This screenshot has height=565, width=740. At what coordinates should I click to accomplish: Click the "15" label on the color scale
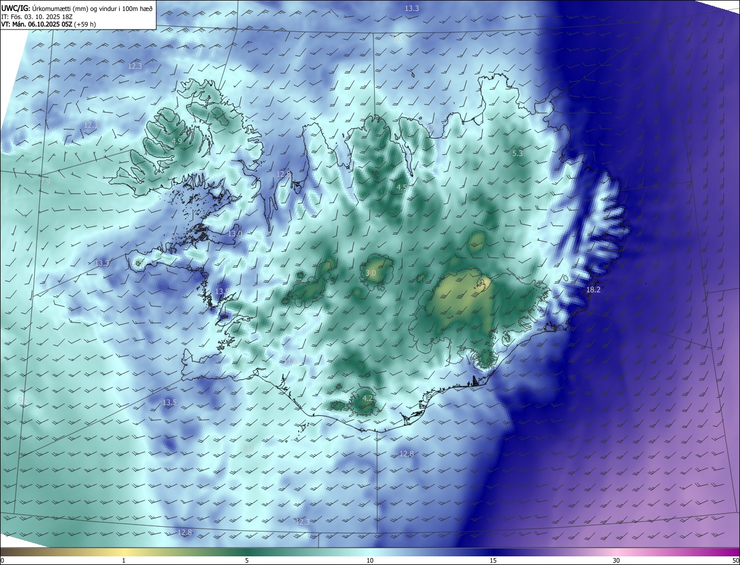tap(493, 560)
